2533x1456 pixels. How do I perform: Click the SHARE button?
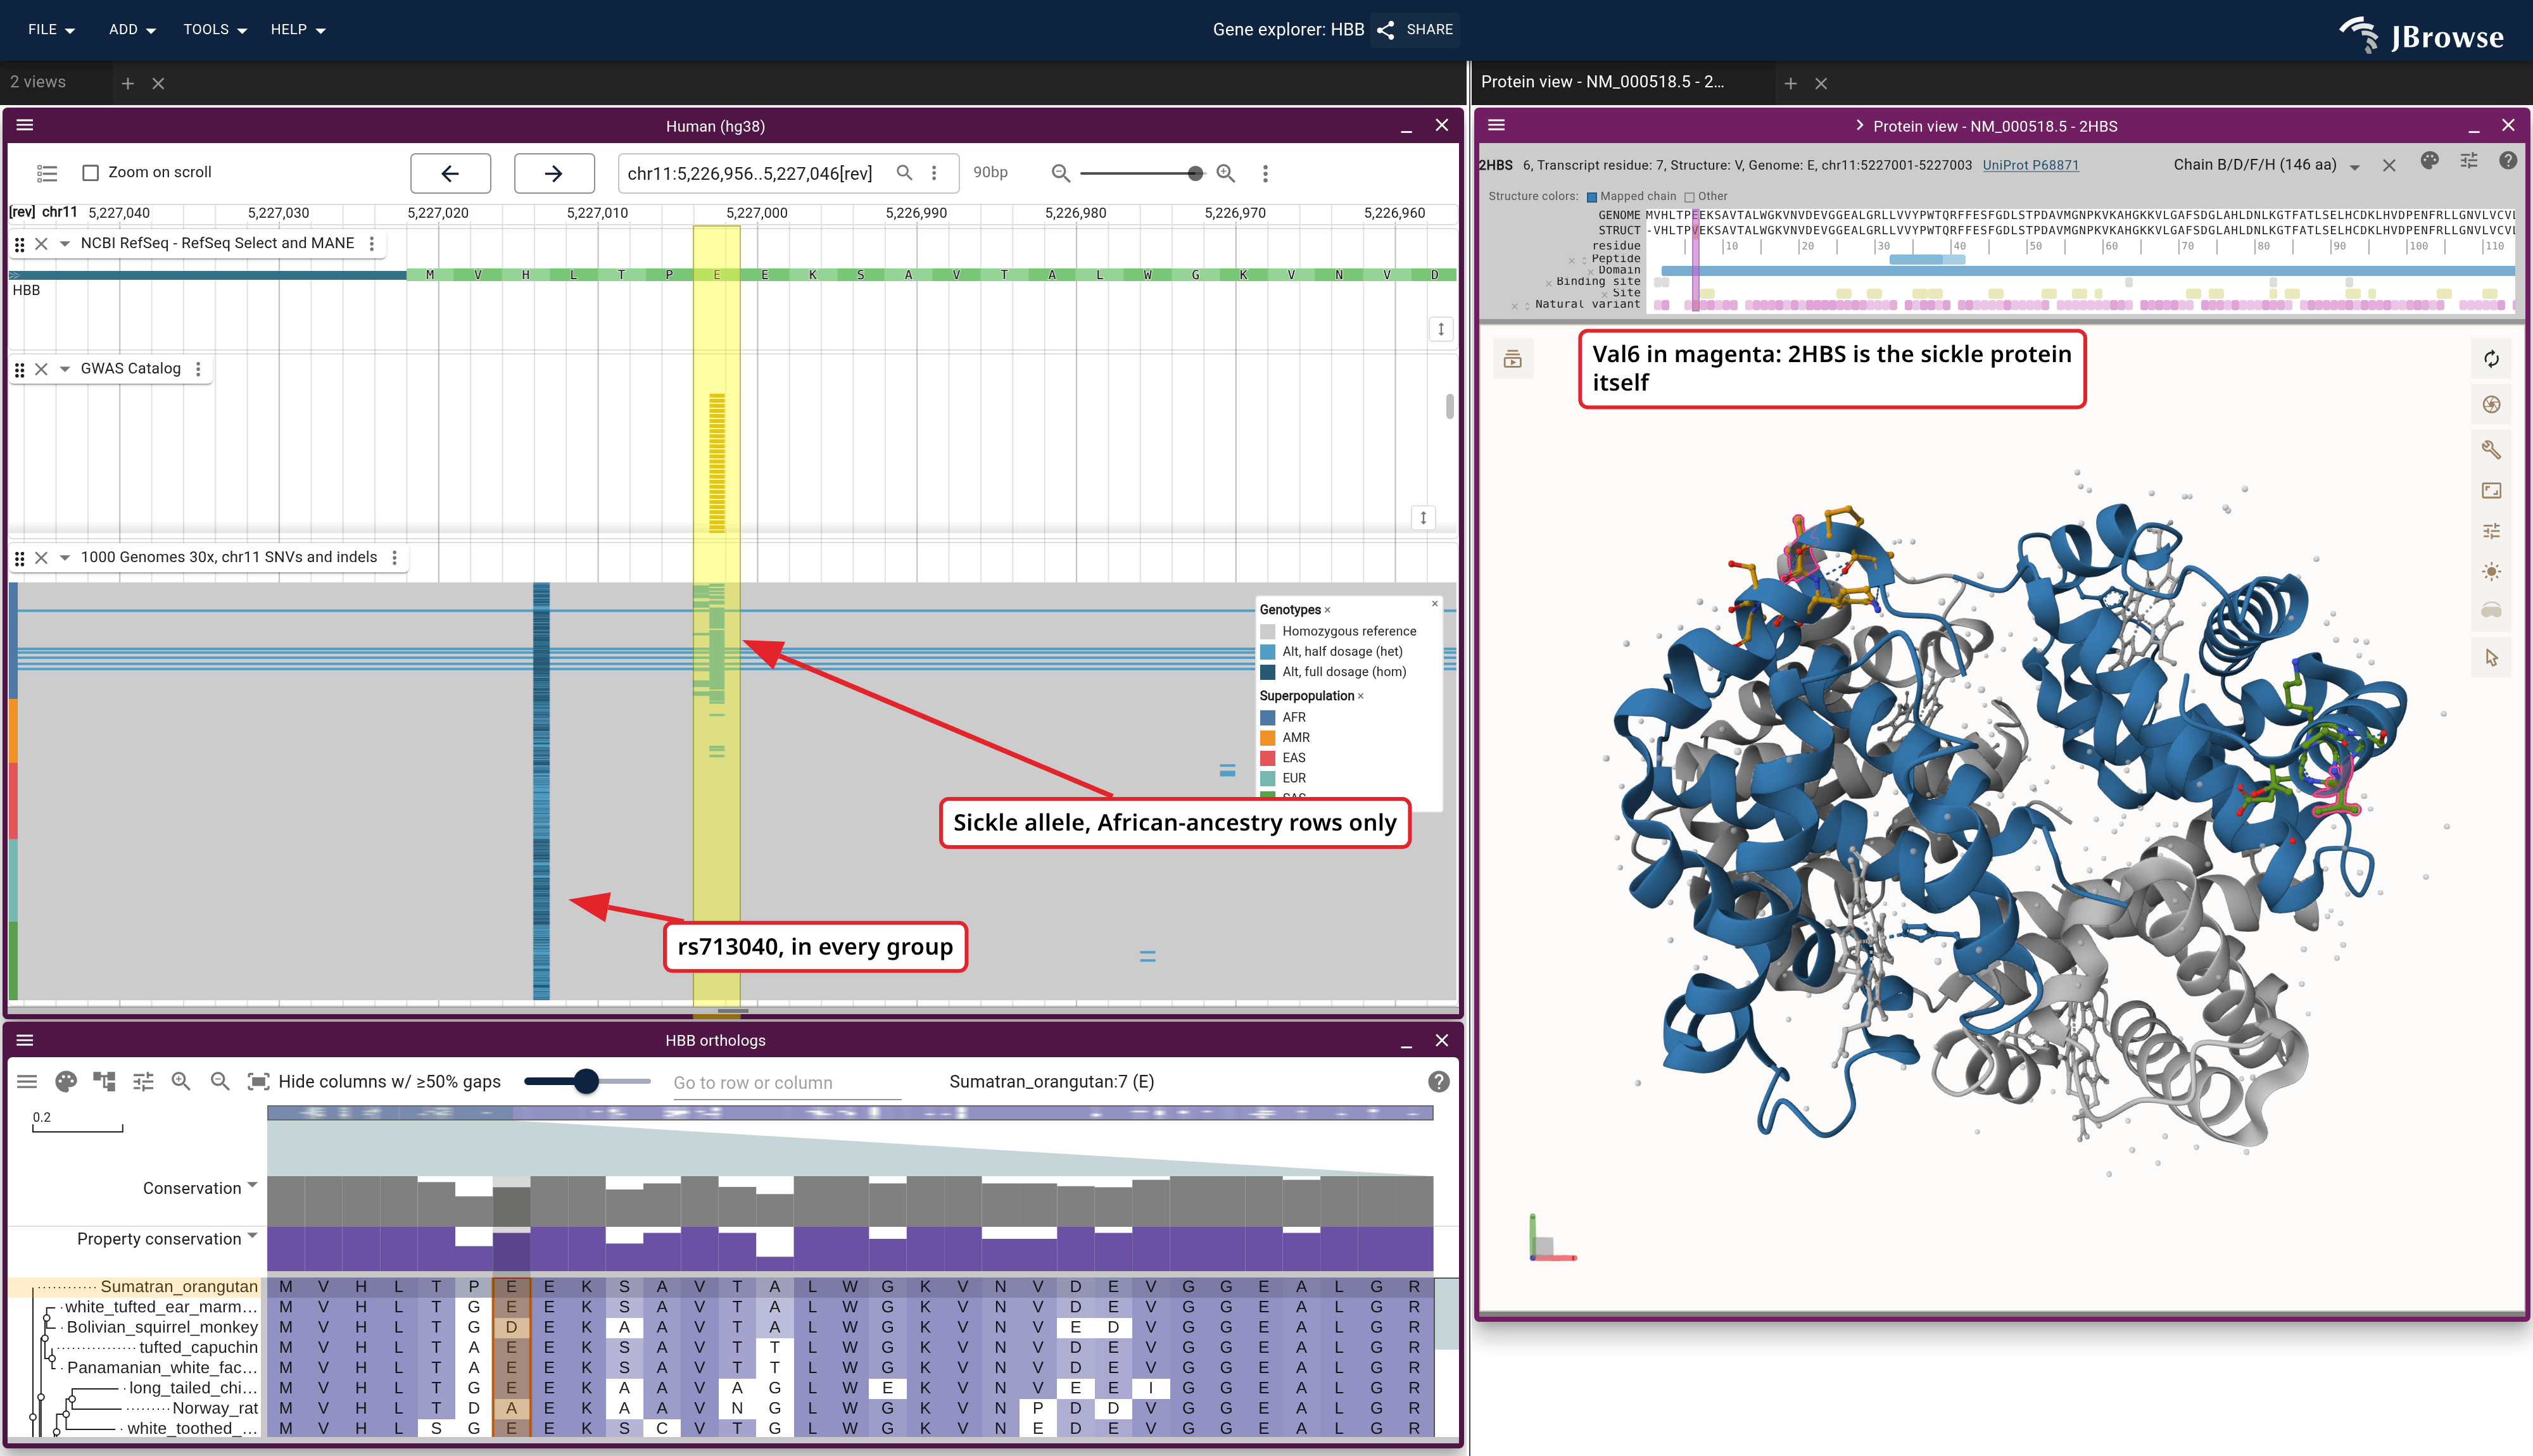[1415, 29]
